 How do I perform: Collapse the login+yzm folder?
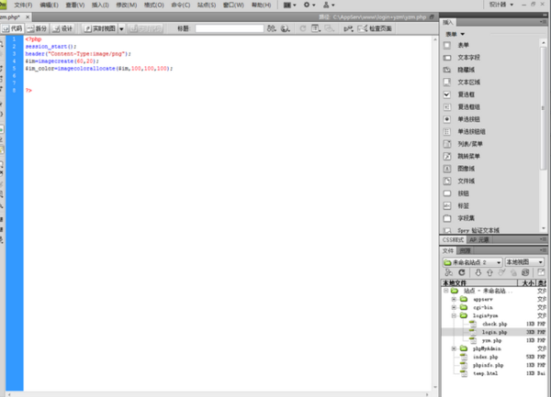click(x=454, y=315)
